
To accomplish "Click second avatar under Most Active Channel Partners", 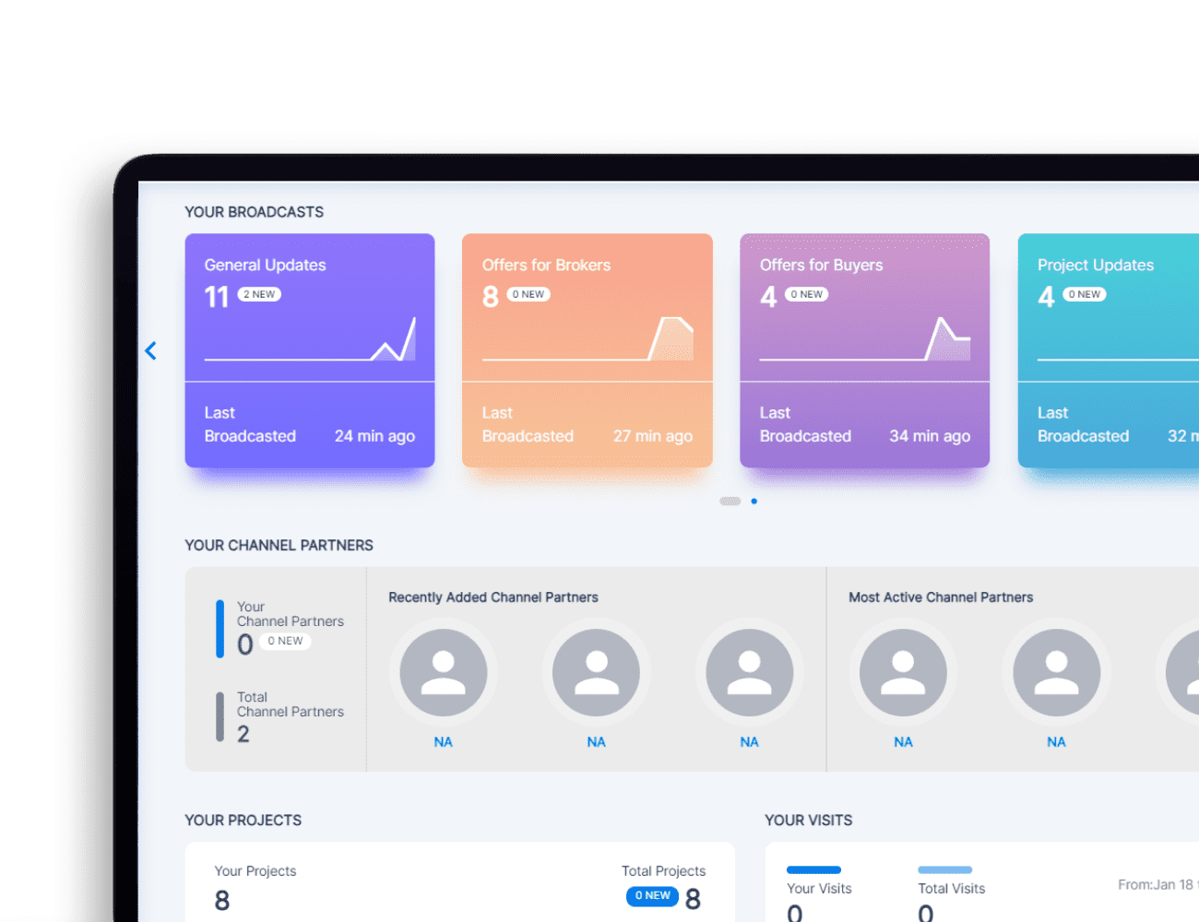I will (x=1056, y=673).
